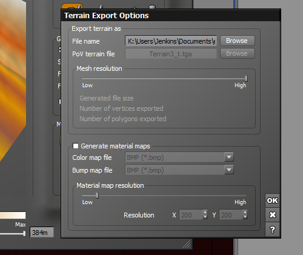Screen dimensions: 303x255
Task: Enable Generate material maps checkbox
Action: tap(76, 146)
